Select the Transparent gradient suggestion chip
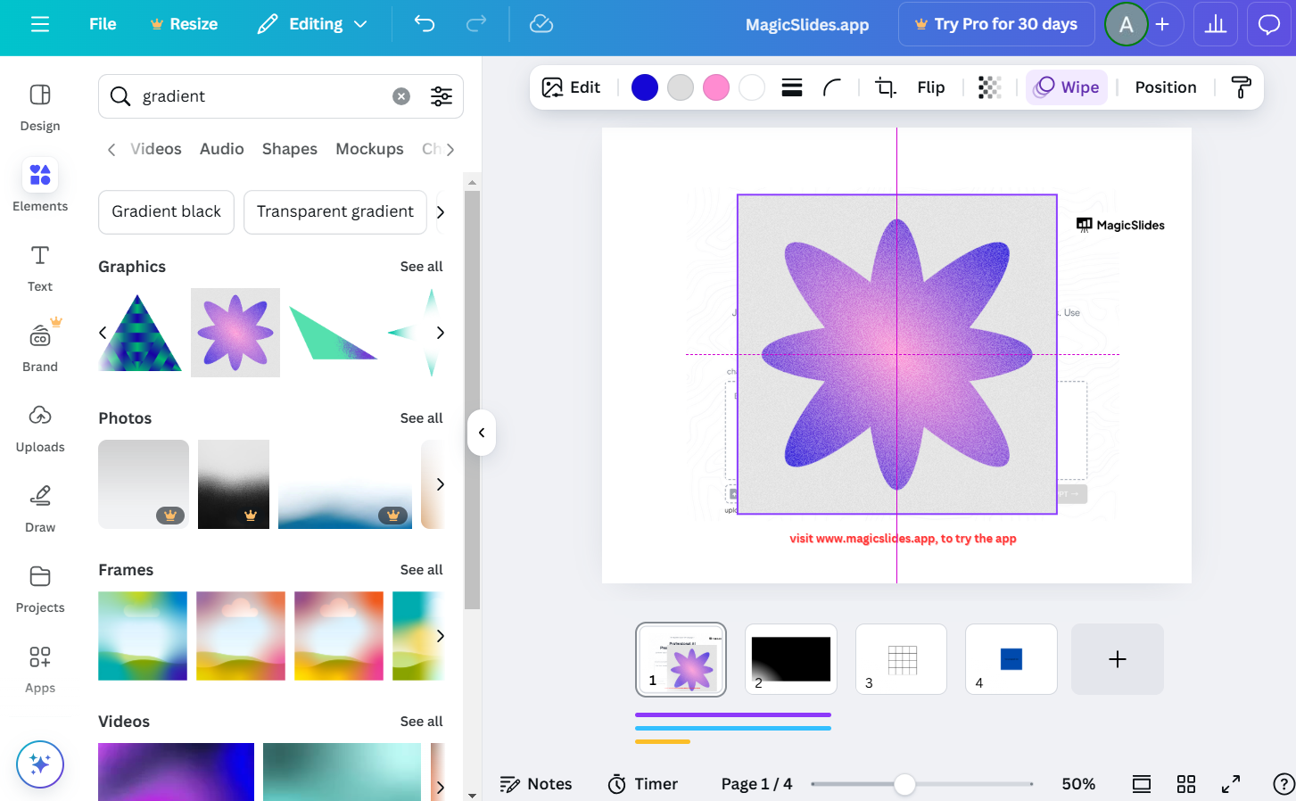The height and width of the screenshot is (801, 1296). [x=335, y=212]
